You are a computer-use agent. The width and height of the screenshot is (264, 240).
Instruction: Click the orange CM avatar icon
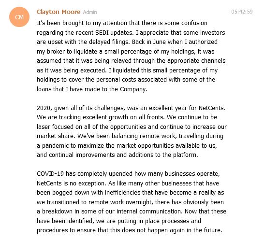(x=19, y=17)
